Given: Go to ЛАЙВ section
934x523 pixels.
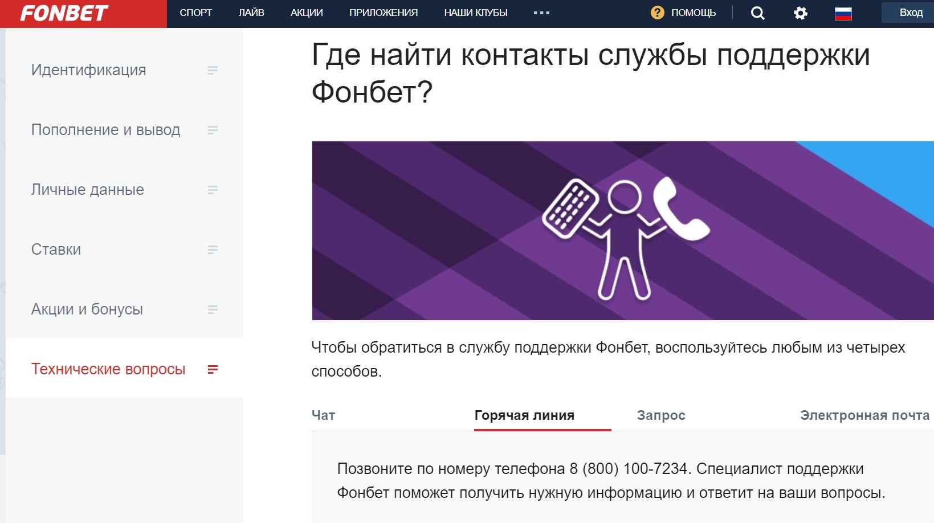Looking at the screenshot, I should [251, 13].
